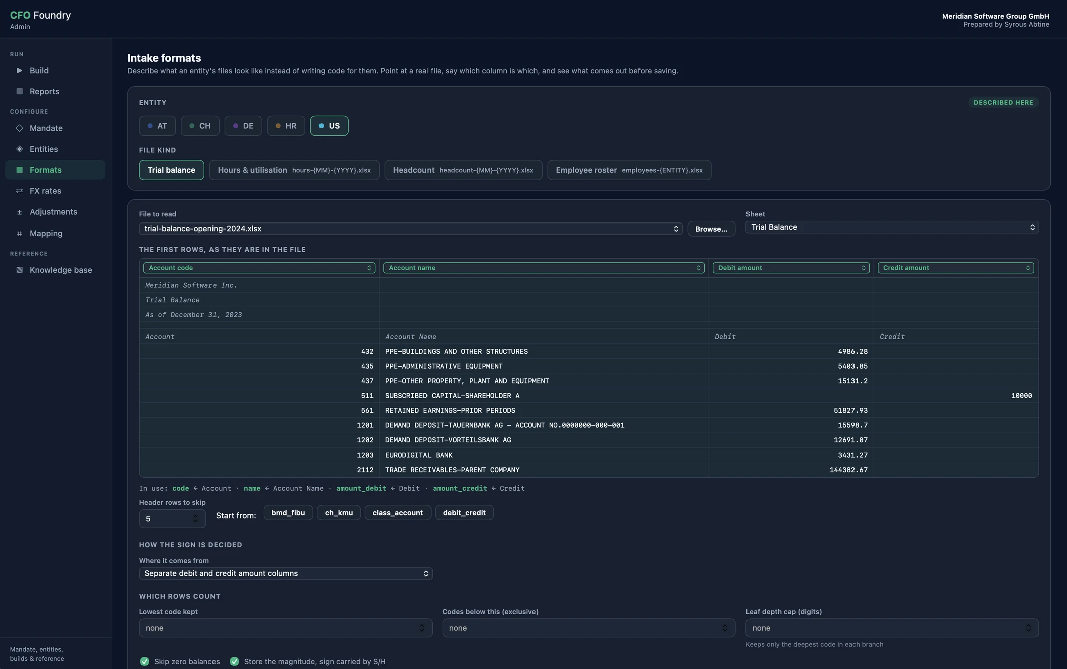Open the Sheet dropdown showing Trial Balance
The height and width of the screenshot is (669, 1067).
[892, 227]
